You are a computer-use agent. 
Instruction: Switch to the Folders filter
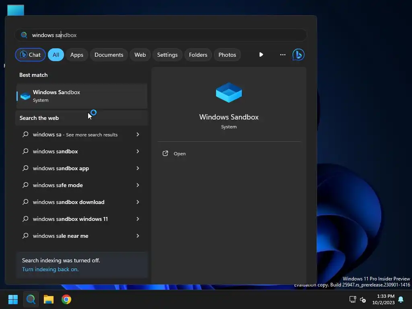coord(198,55)
